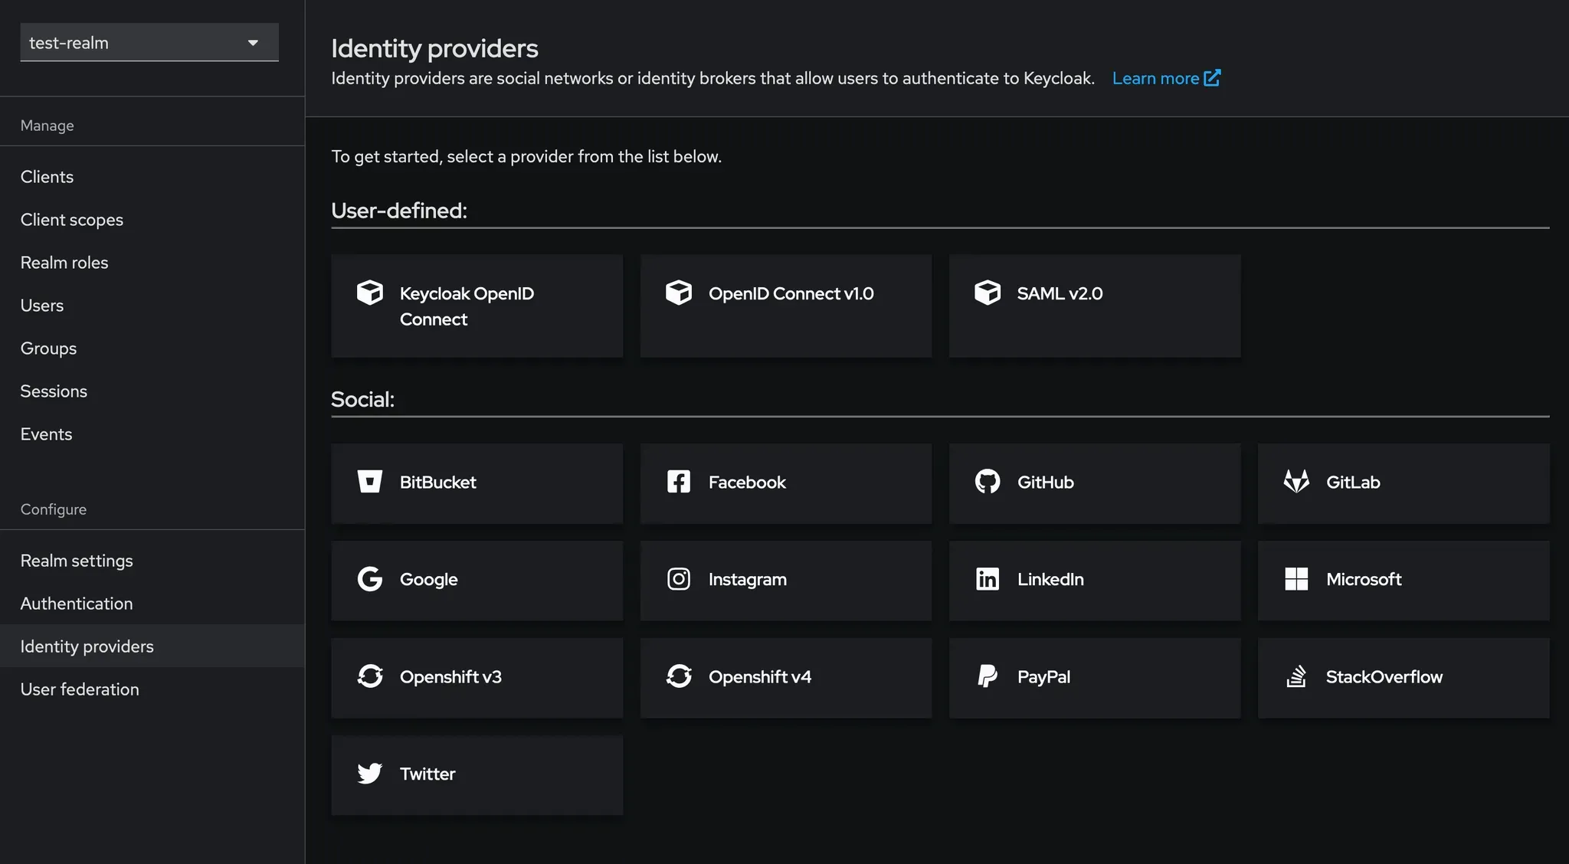The width and height of the screenshot is (1569, 864).
Task: Click the external link icon beside Learn more
Action: pyautogui.click(x=1212, y=78)
